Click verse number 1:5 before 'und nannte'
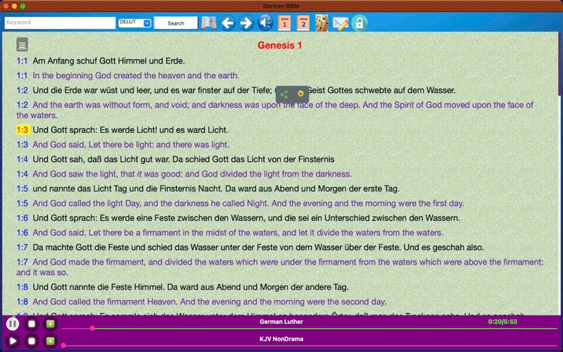 coord(22,189)
